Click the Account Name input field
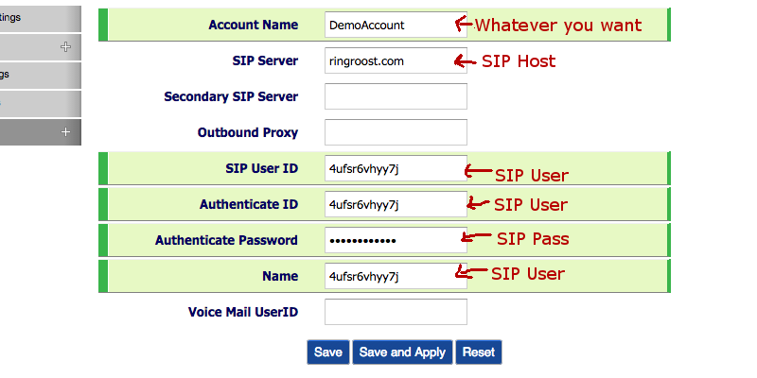 pyautogui.click(x=396, y=25)
